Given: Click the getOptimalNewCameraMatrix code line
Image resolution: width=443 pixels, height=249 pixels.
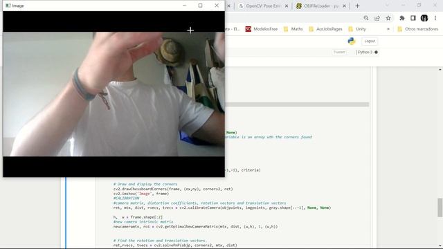Looking at the screenshot, I should 195,226.
